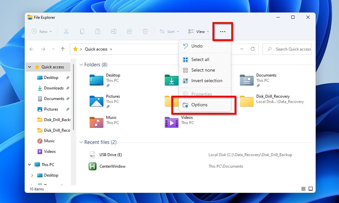The height and width of the screenshot is (203, 339).
Task: Click the See more ellipsis button
Action: click(223, 31)
